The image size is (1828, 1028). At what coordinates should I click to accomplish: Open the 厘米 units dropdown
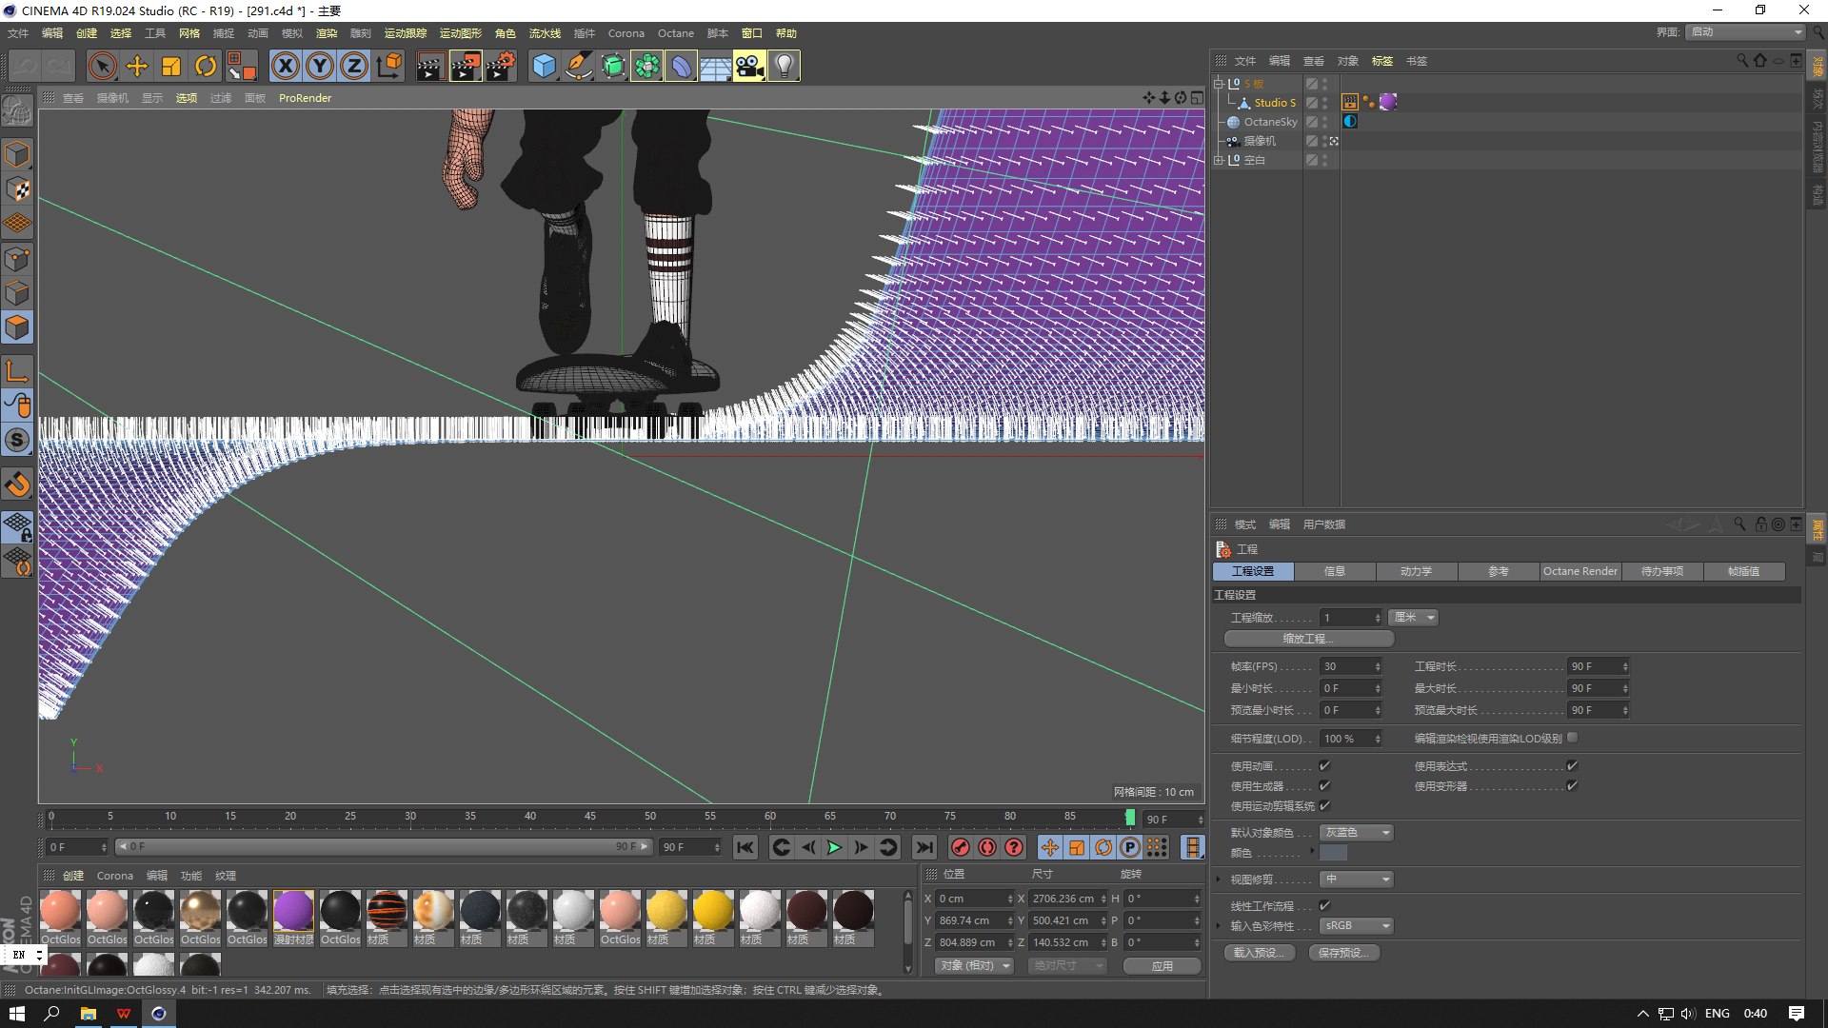point(1413,618)
